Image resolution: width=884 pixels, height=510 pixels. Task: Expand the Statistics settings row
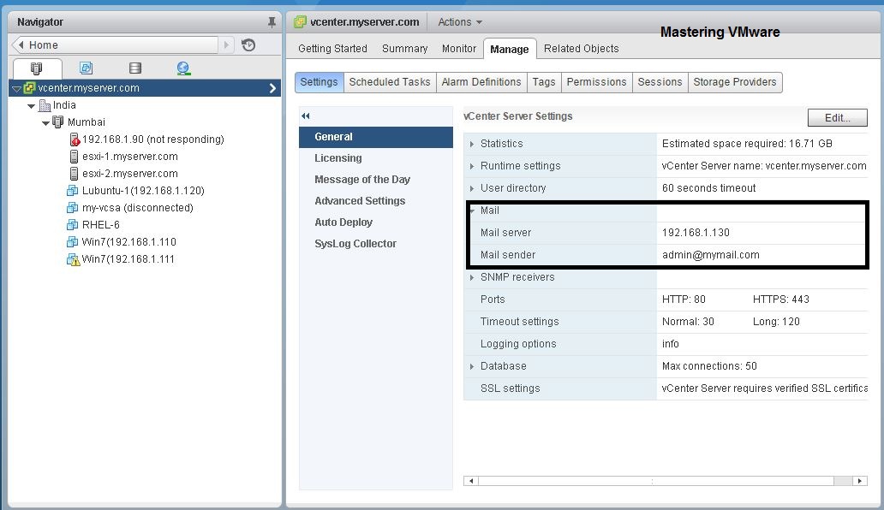(472, 144)
